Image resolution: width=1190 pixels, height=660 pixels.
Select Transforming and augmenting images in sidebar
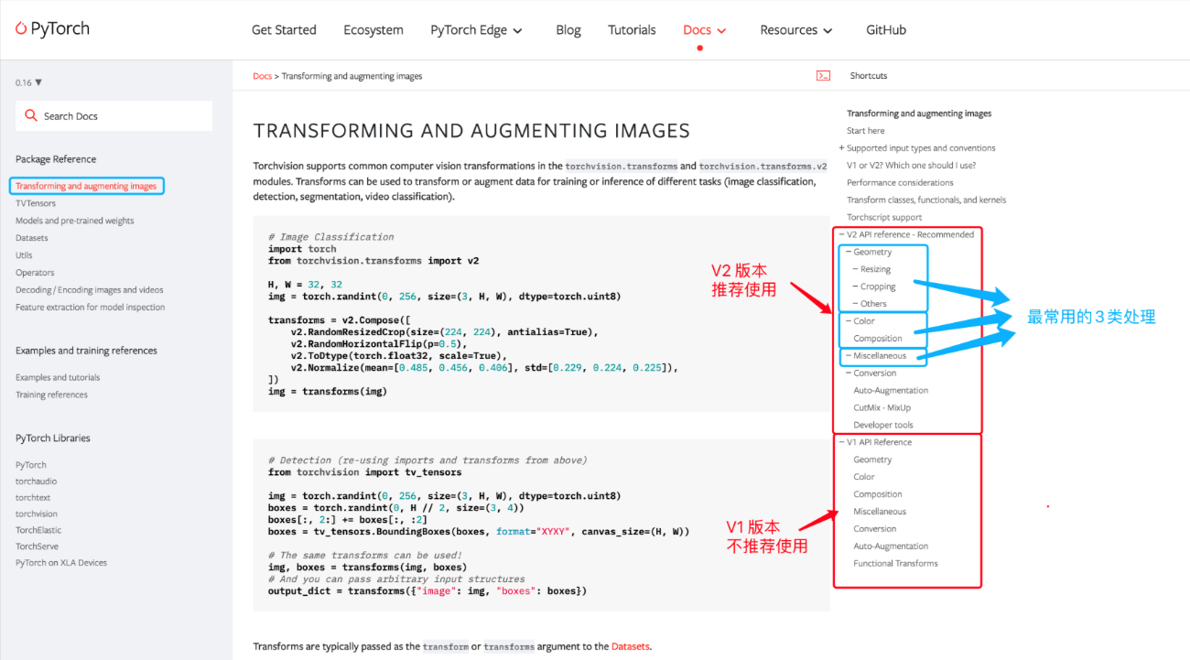click(x=86, y=186)
